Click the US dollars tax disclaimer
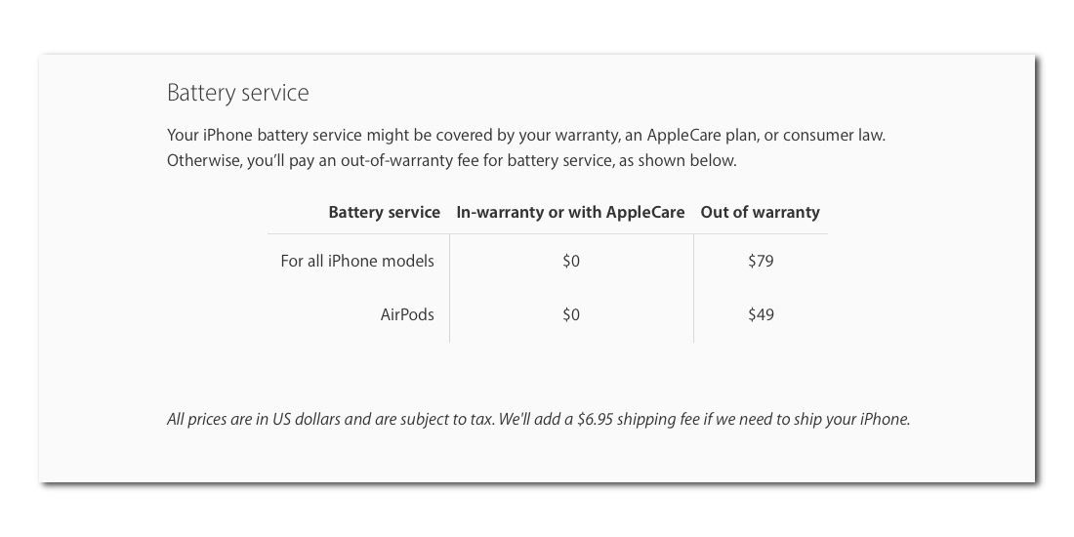This screenshot has height=537, width=1074. [331, 419]
